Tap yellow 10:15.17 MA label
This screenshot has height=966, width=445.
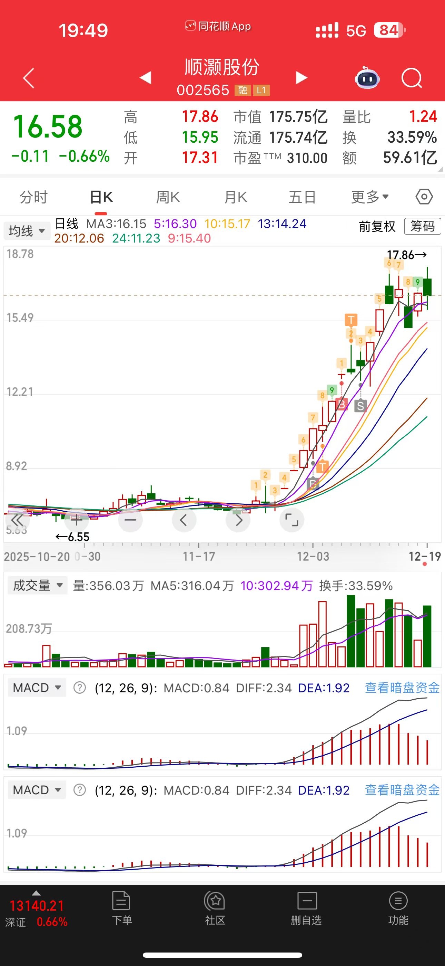pyautogui.click(x=227, y=224)
